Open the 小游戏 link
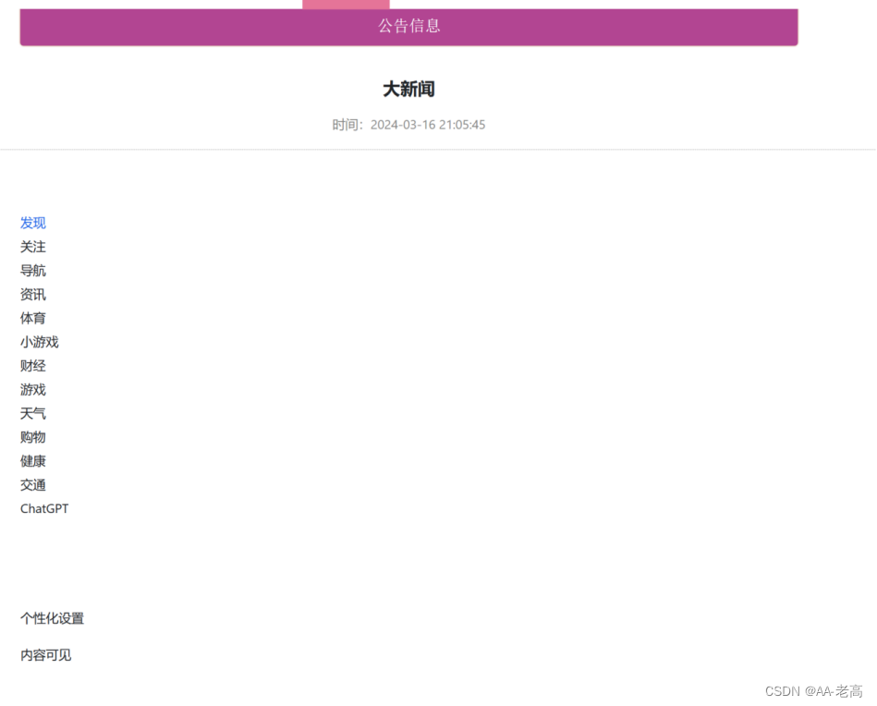The width and height of the screenshot is (877, 706). [39, 342]
